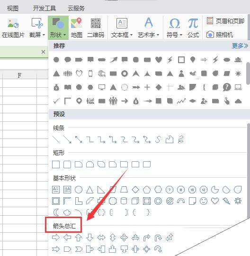Image resolution: width=250 pixels, height=256 pixels.
Task: Select the rounded rectangle in 矩形
Action: (67, 165)
